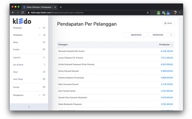Screen dimensions: 192x119
Task: Open amount 4.297.900,00 link
Action: [167, 91]
